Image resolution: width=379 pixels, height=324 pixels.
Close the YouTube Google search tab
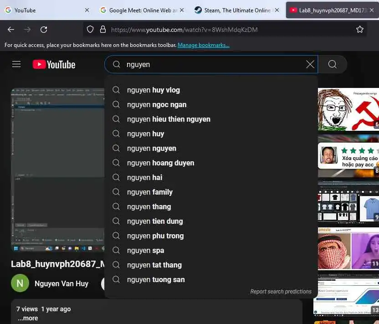(x=87, y=10)
